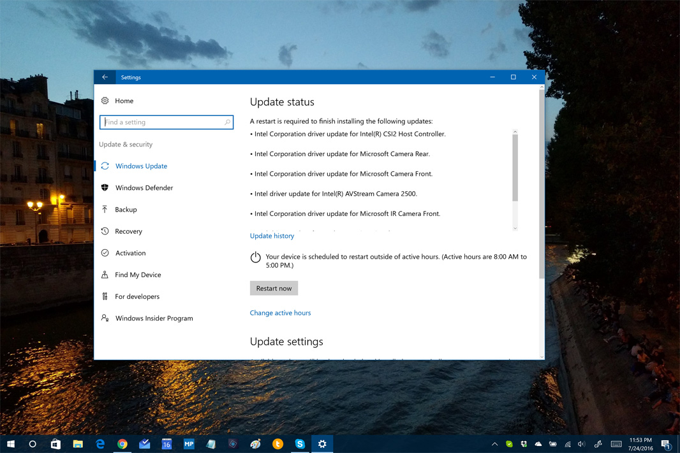Open the Activation settings page
The width and height of the screenshot is (680, 453).
(131, 253)
